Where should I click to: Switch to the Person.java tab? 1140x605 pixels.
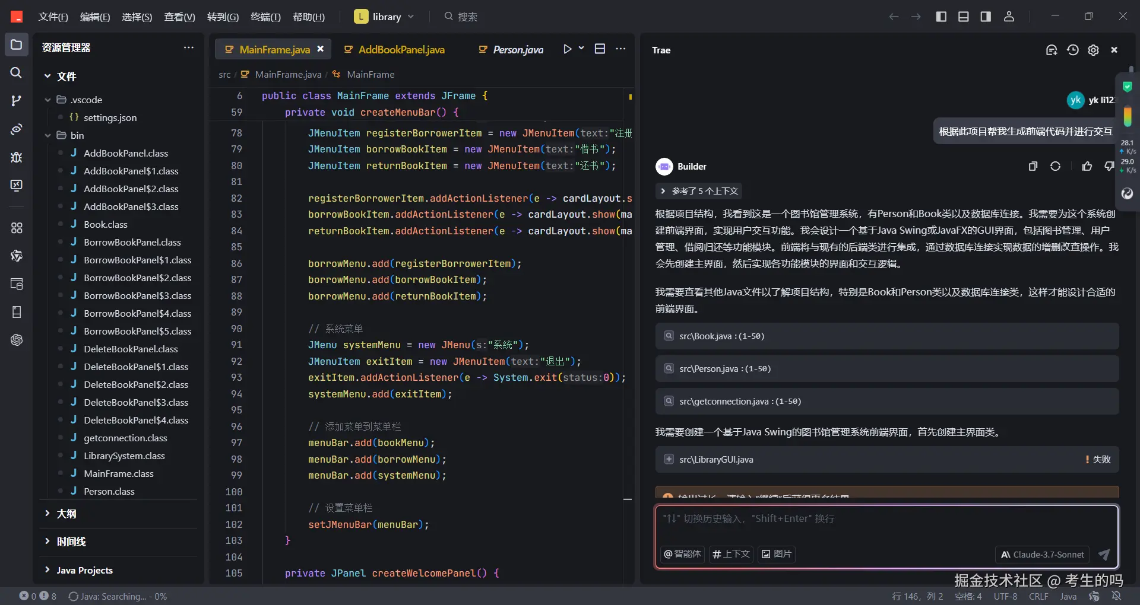point(511,49)
